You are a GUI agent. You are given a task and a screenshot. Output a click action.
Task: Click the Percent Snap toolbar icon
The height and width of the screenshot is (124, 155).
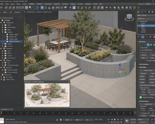[x=86, y=7]
